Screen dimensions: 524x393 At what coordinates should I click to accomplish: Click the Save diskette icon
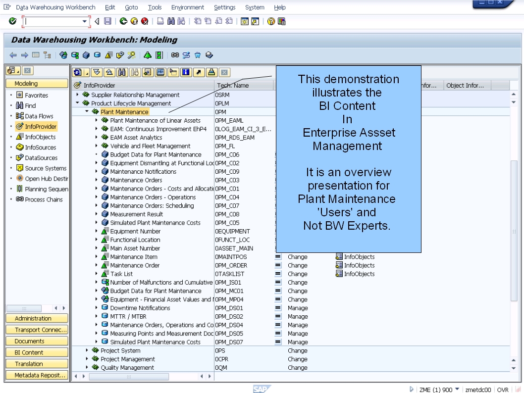[107, 21]
